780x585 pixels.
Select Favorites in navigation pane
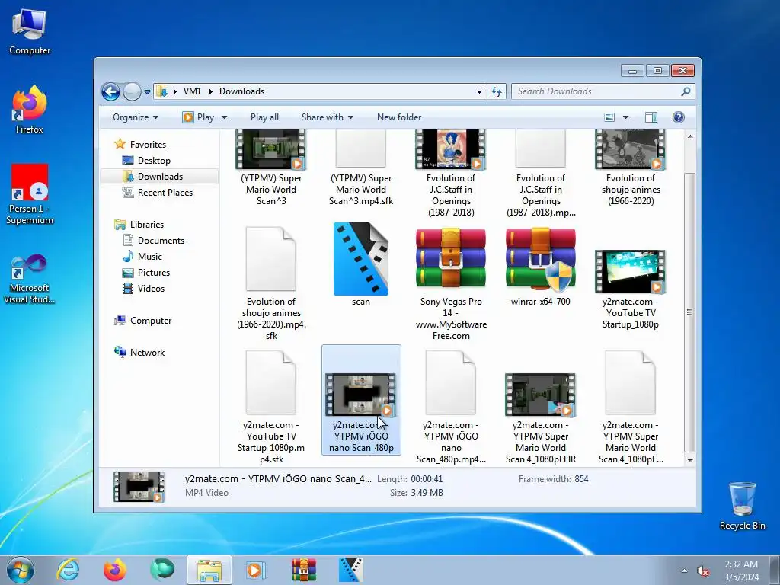148,145
